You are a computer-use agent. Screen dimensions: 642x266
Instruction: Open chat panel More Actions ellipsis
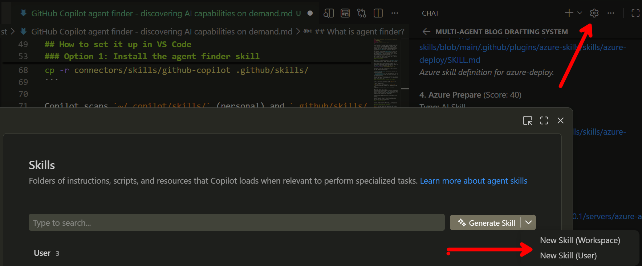click(611, 13)
